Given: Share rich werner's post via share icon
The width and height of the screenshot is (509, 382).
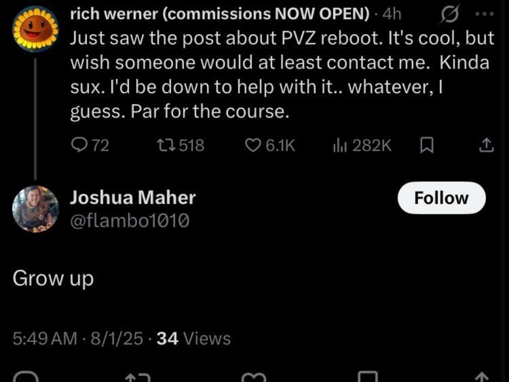Looking at the screenshot, I should [487, 145].
